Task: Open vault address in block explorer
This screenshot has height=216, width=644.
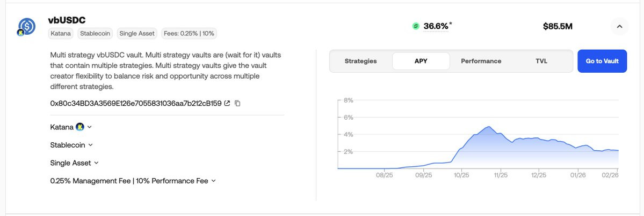Action: coord(227,103)
